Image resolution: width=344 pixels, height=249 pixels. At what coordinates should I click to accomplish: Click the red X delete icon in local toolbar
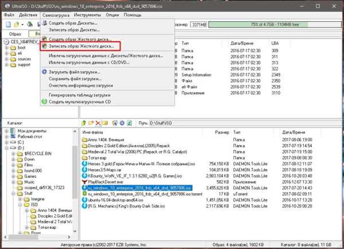coord(98,123)
